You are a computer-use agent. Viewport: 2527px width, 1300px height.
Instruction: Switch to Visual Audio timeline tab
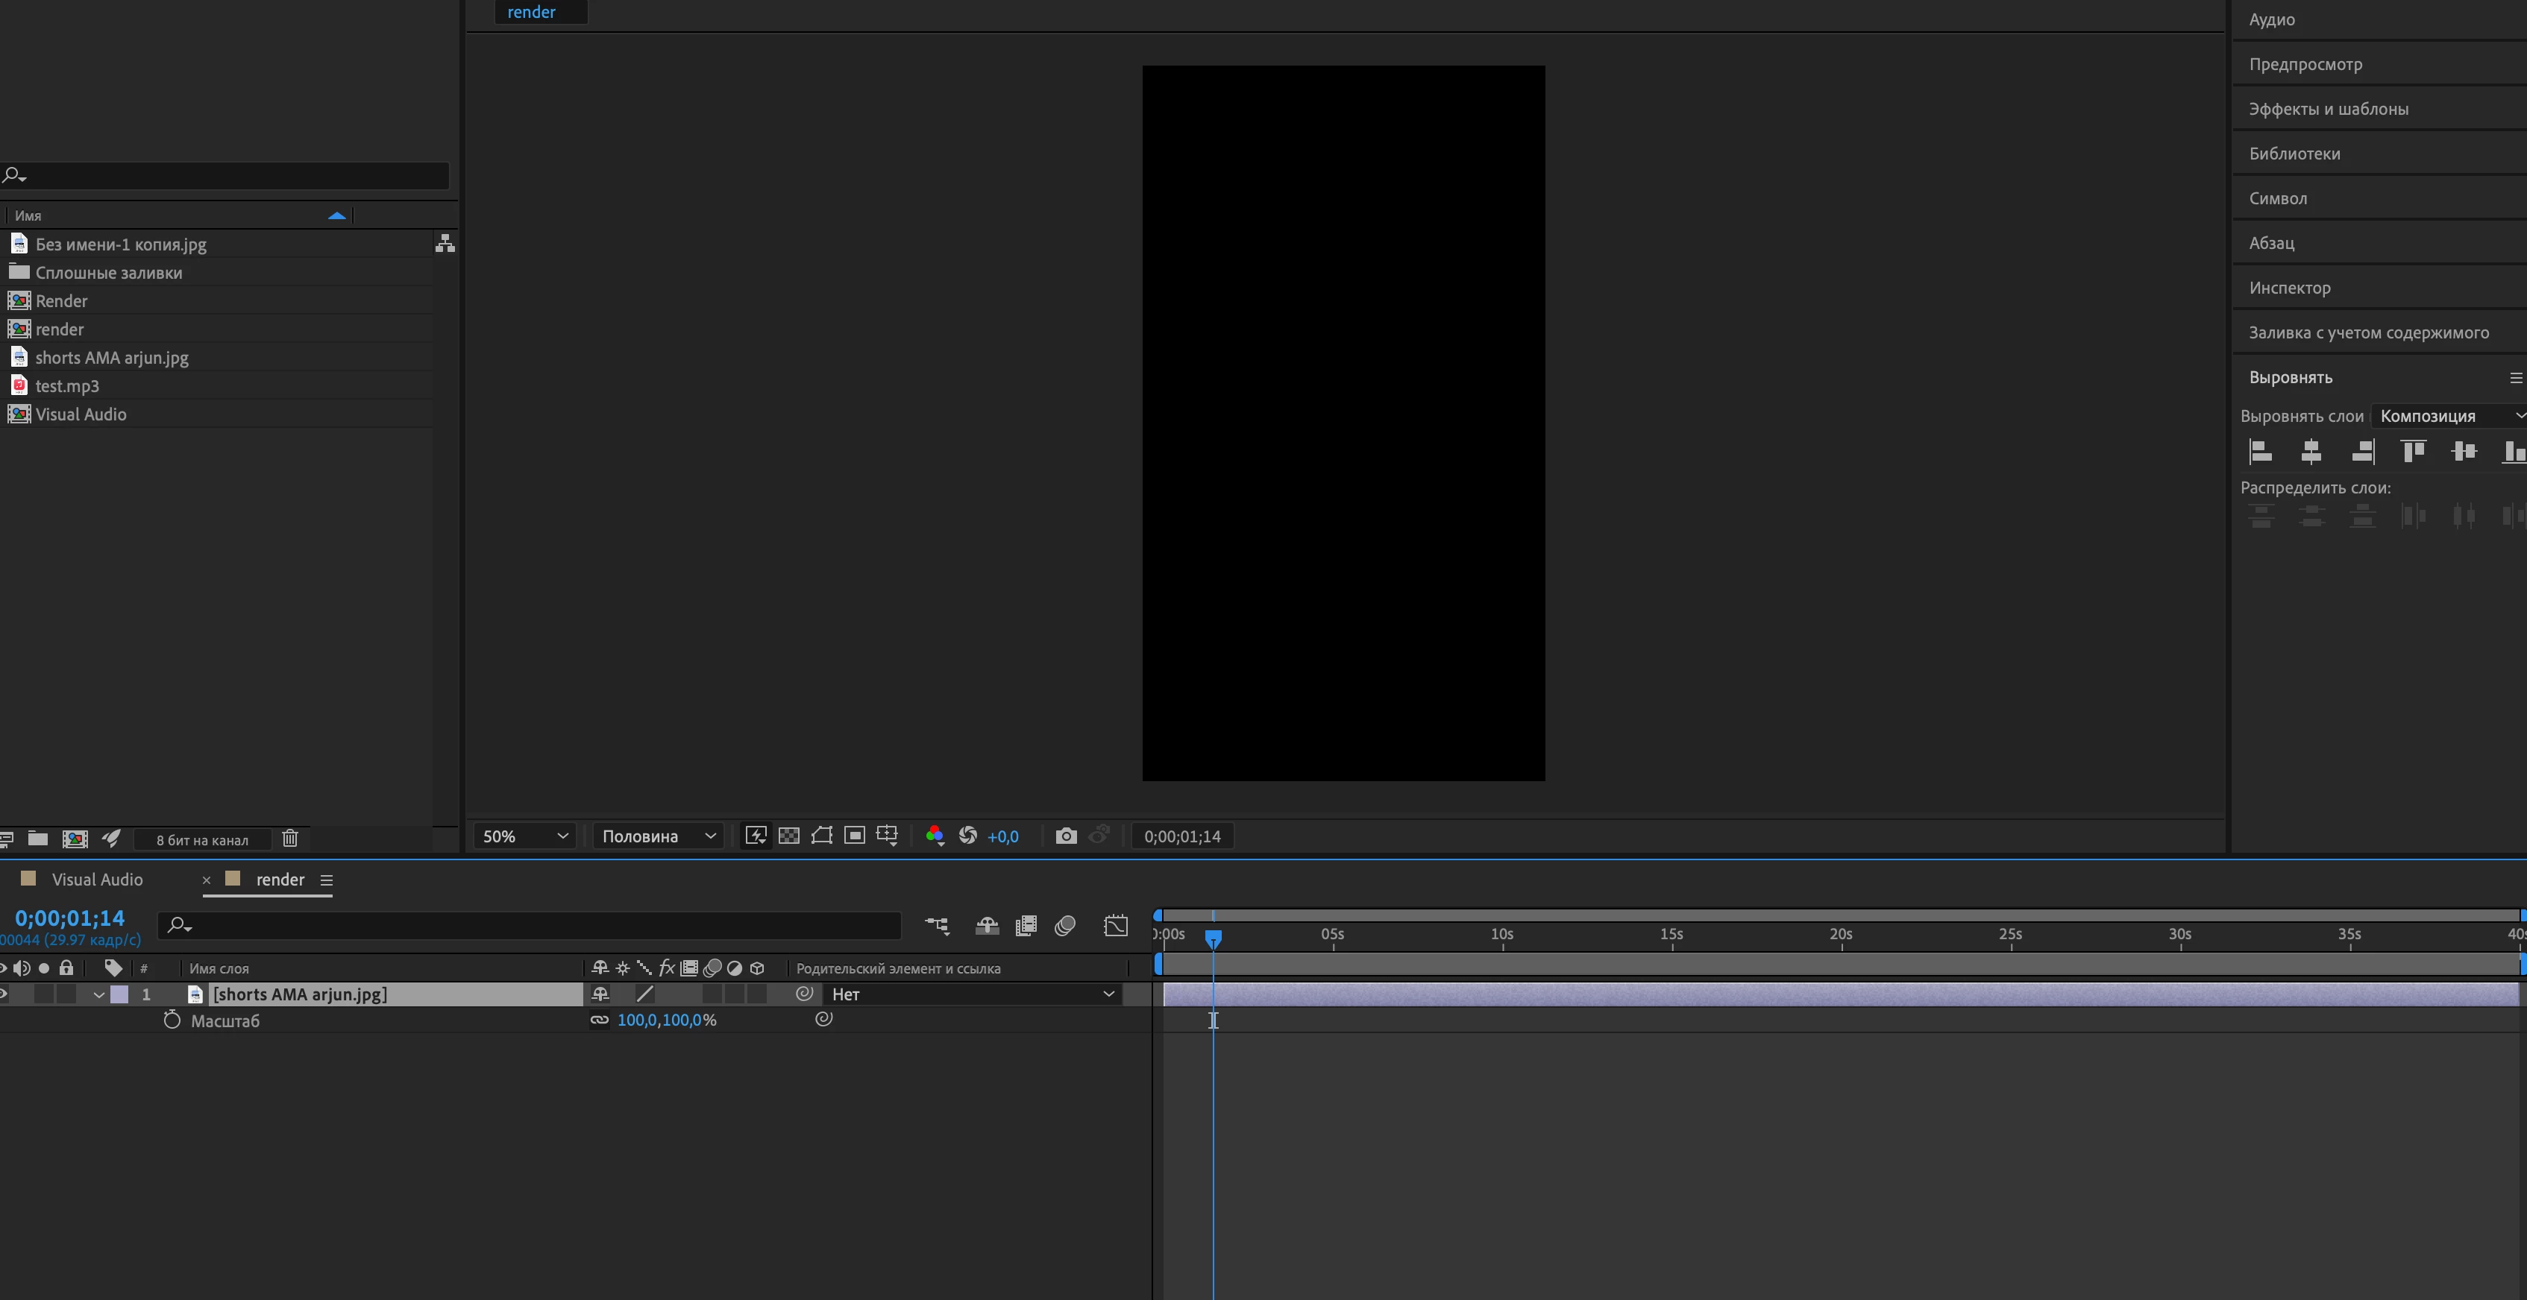(96, 880)
